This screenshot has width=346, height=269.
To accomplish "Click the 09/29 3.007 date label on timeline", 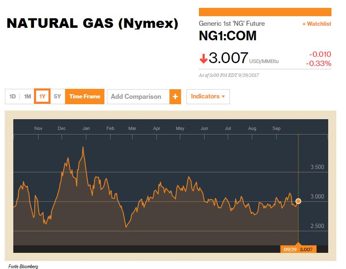I will (298, 249).
